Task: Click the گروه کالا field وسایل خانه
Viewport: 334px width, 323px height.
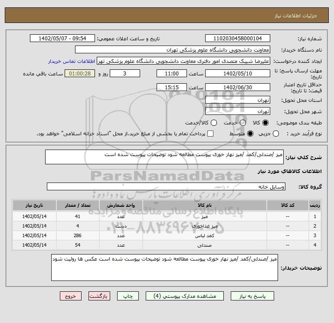Action: (x=166, y=186)
